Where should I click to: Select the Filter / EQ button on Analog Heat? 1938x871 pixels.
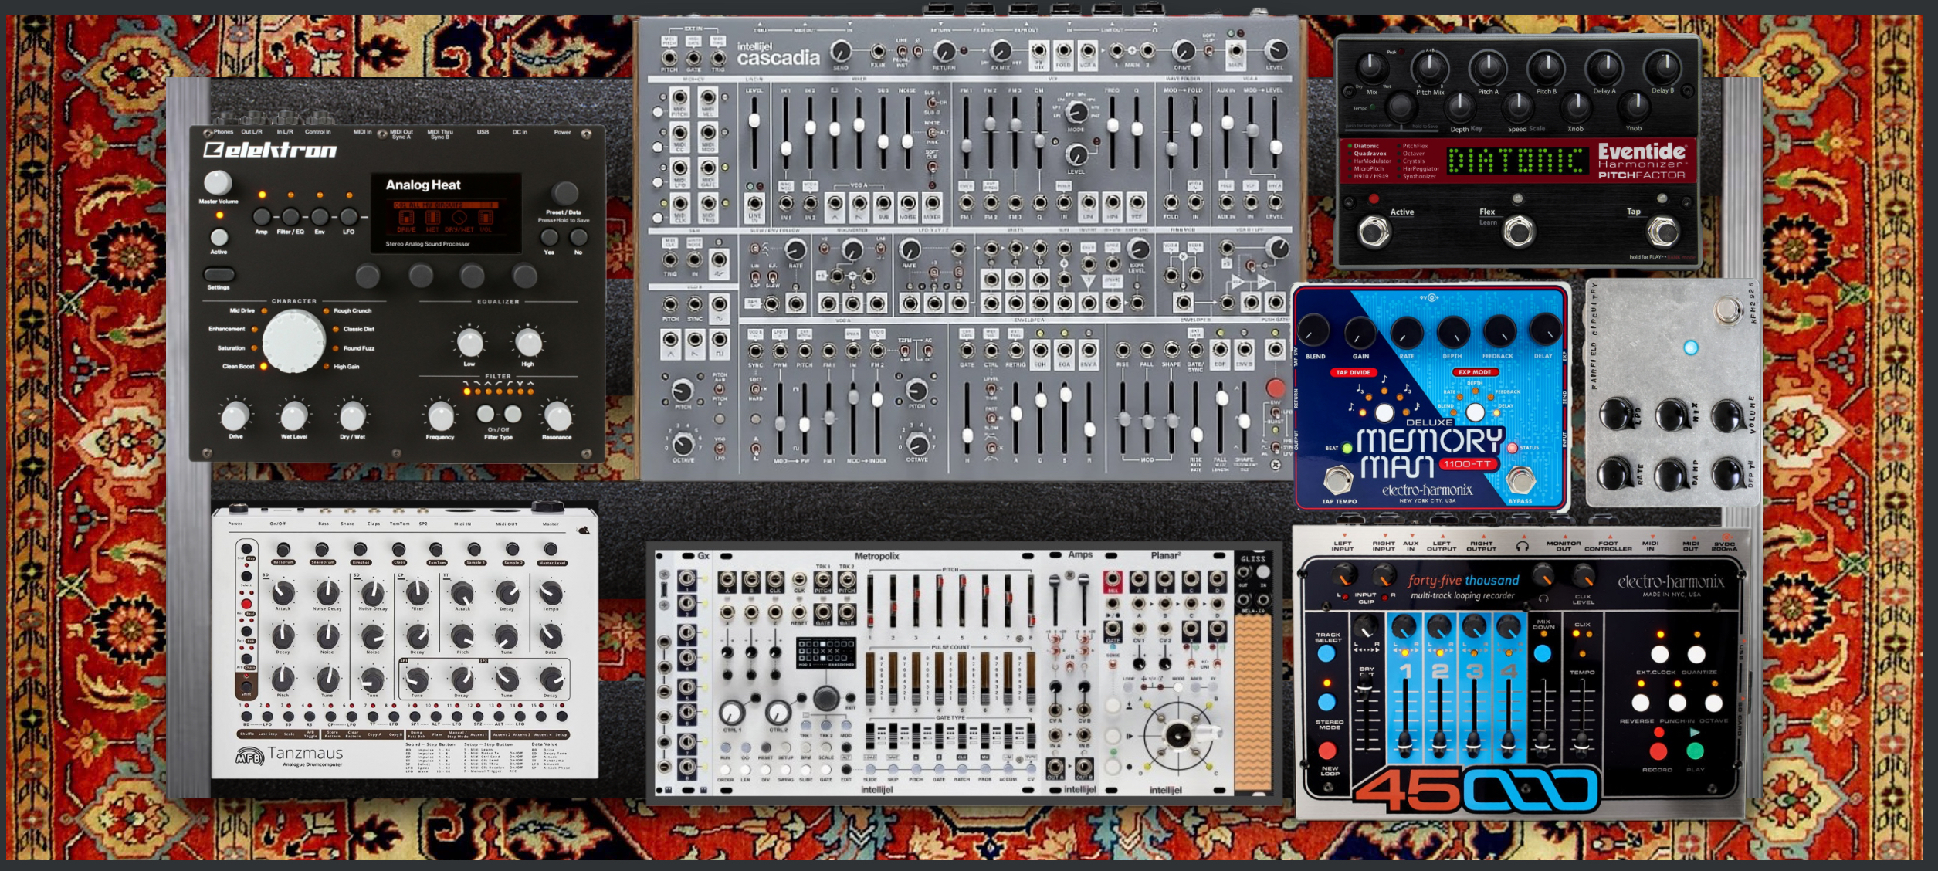pos(290,216)
